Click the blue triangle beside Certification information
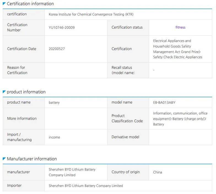 click(x=4, y=4)
